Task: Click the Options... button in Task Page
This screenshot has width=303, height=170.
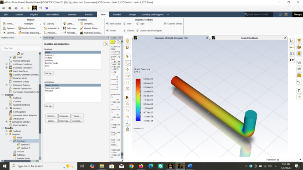Action: tap(52, 116)
